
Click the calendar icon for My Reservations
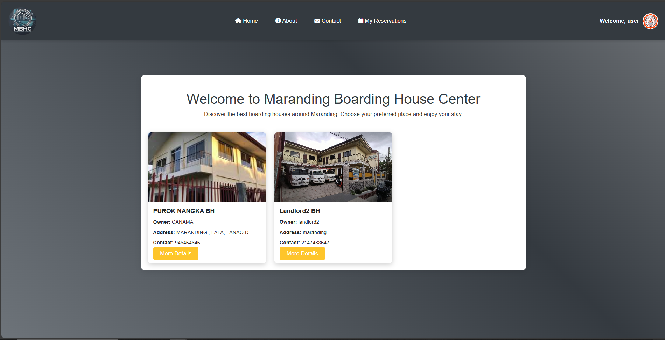click(360, 21)
